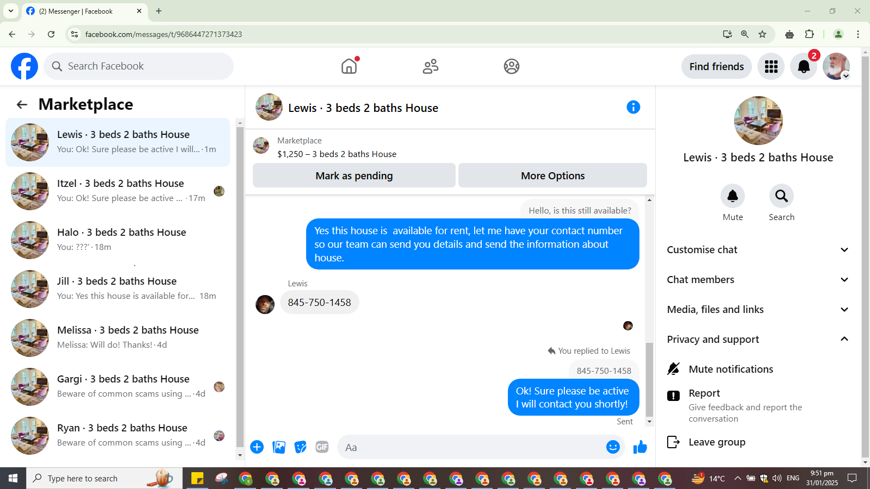The image size is (870, 489).
Task: Bookmark this page with the star icon
Action: pos(762,34)
